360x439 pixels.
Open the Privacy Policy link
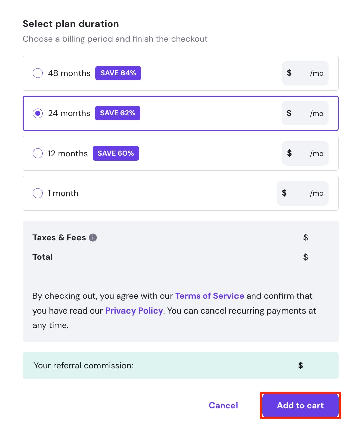[134, 311]
